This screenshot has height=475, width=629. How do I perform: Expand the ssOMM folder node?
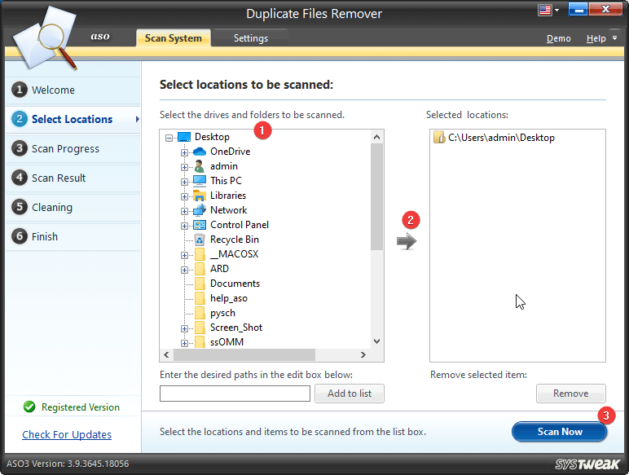184,343
